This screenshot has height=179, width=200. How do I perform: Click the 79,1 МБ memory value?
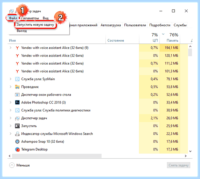coord(172,79)
